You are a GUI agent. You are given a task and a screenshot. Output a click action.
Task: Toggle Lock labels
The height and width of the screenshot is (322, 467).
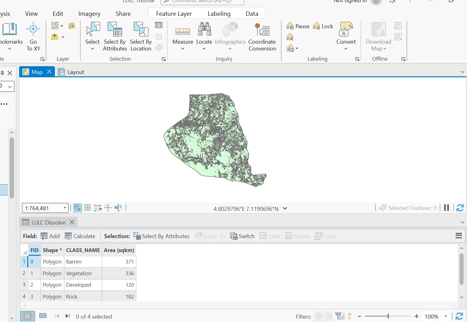point(323,26)
